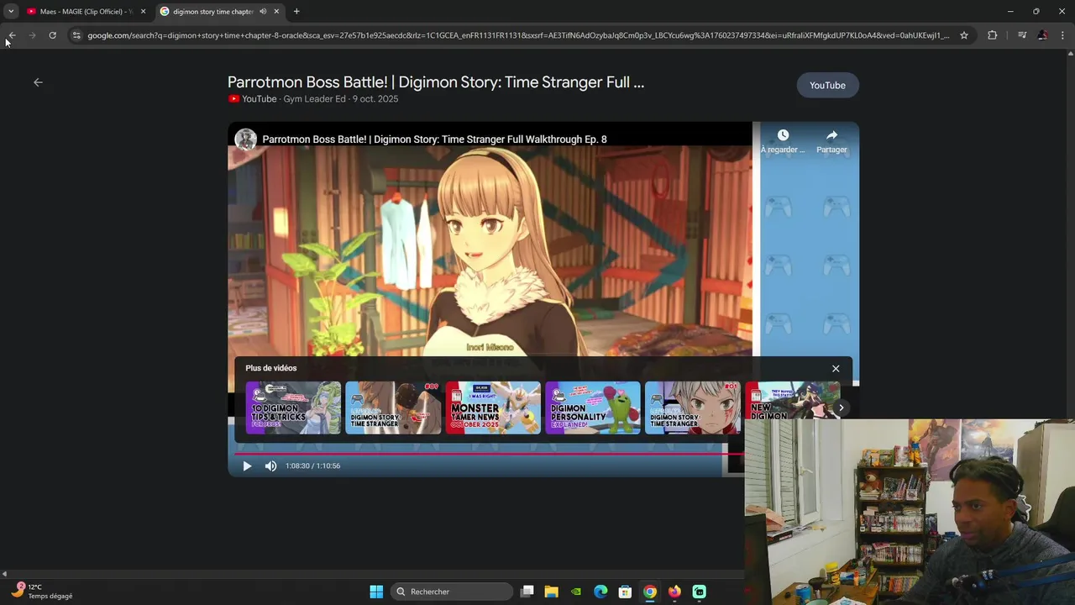
Task: Open the tab search dropdown arrow
Action: (11, 12)
